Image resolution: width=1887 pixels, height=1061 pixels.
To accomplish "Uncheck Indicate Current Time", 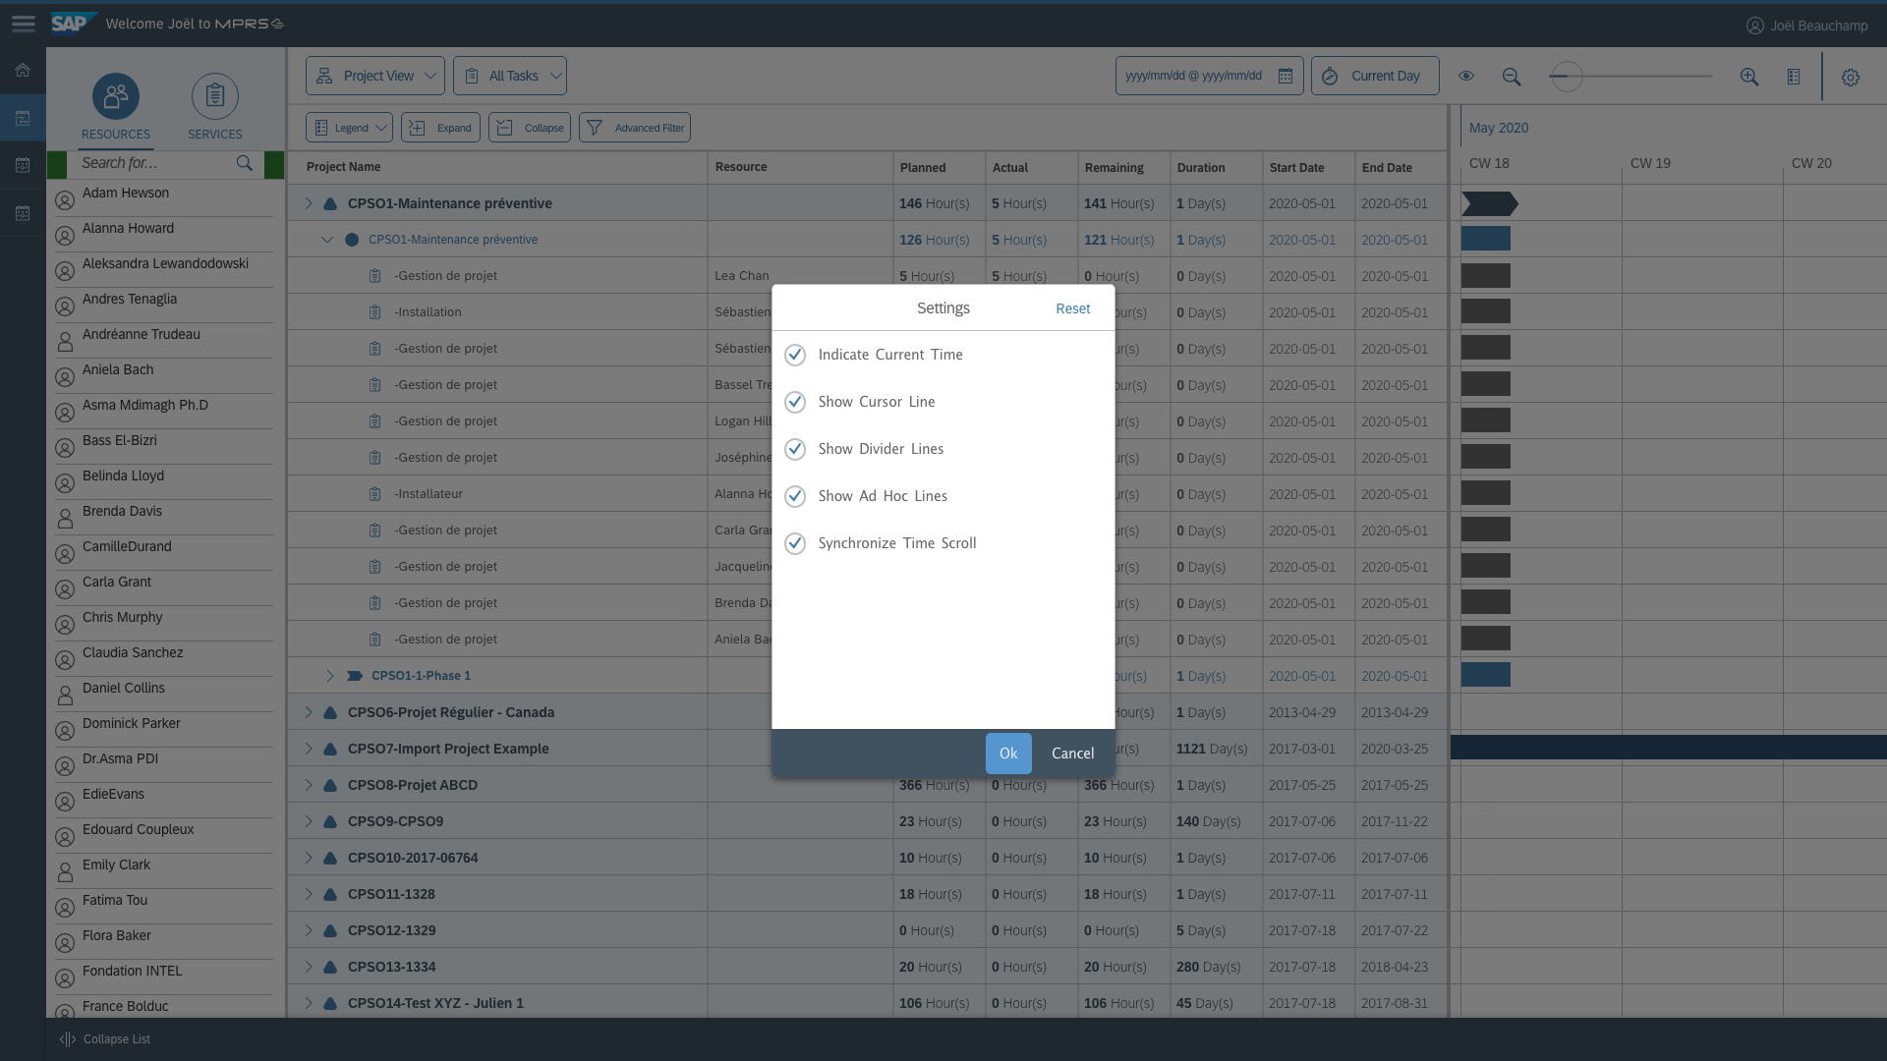I will tap(795, 355).
